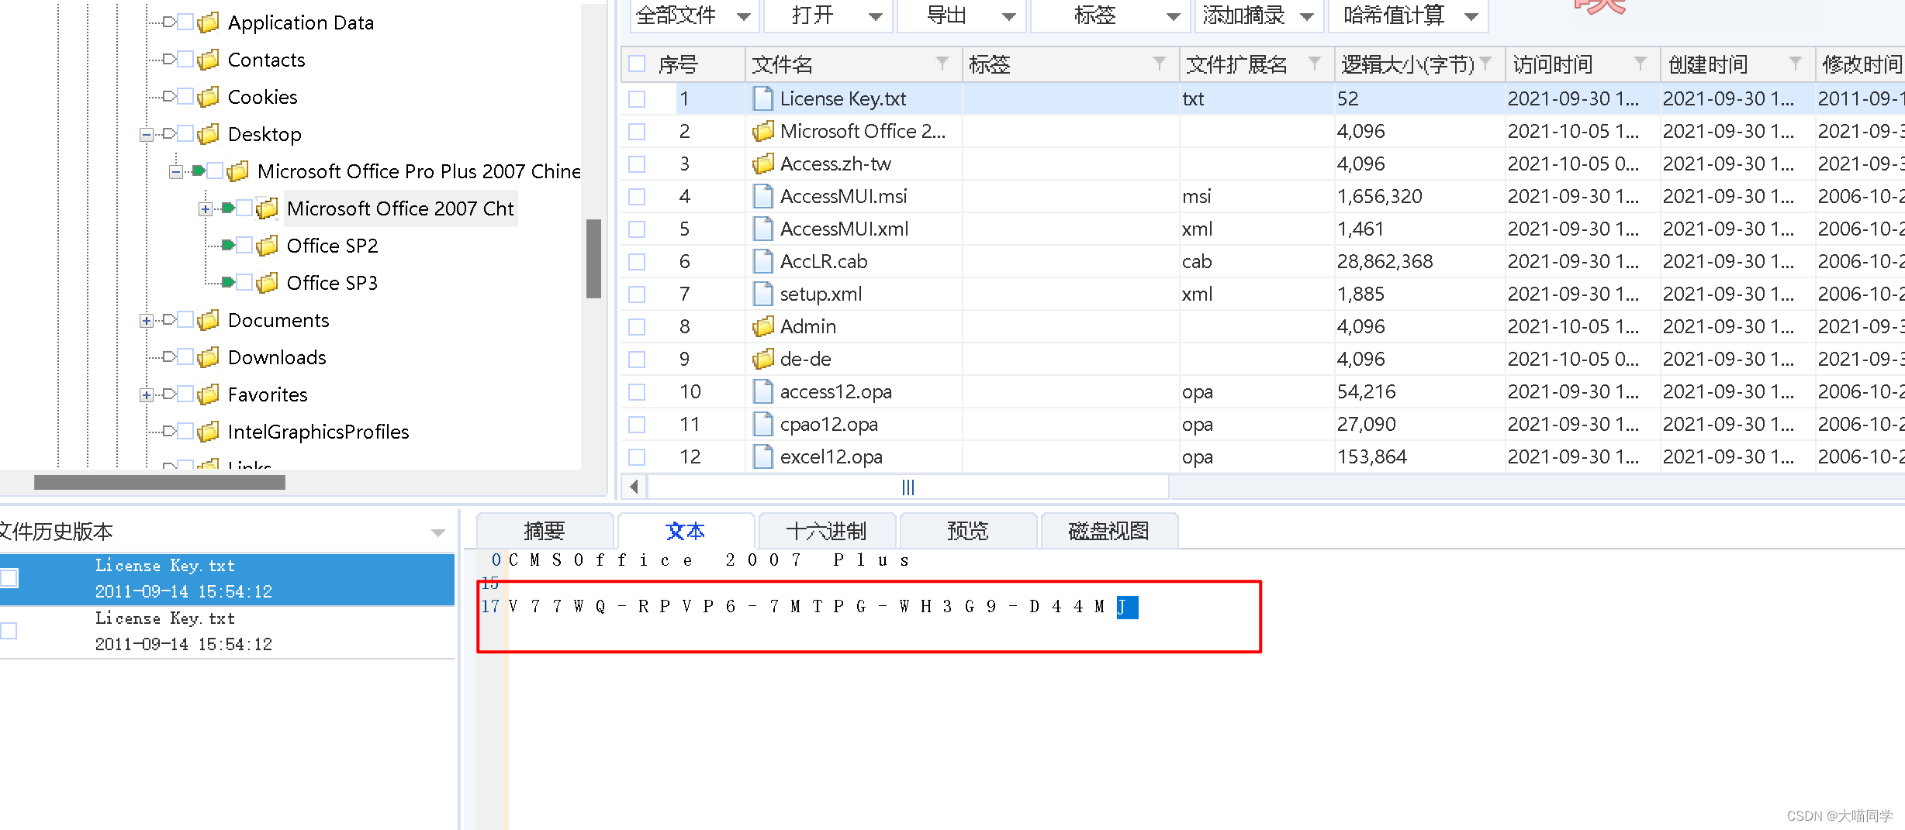Click the Admin folder icon in file list
This screenshot has height=830, width=1905.
(762, 326)
